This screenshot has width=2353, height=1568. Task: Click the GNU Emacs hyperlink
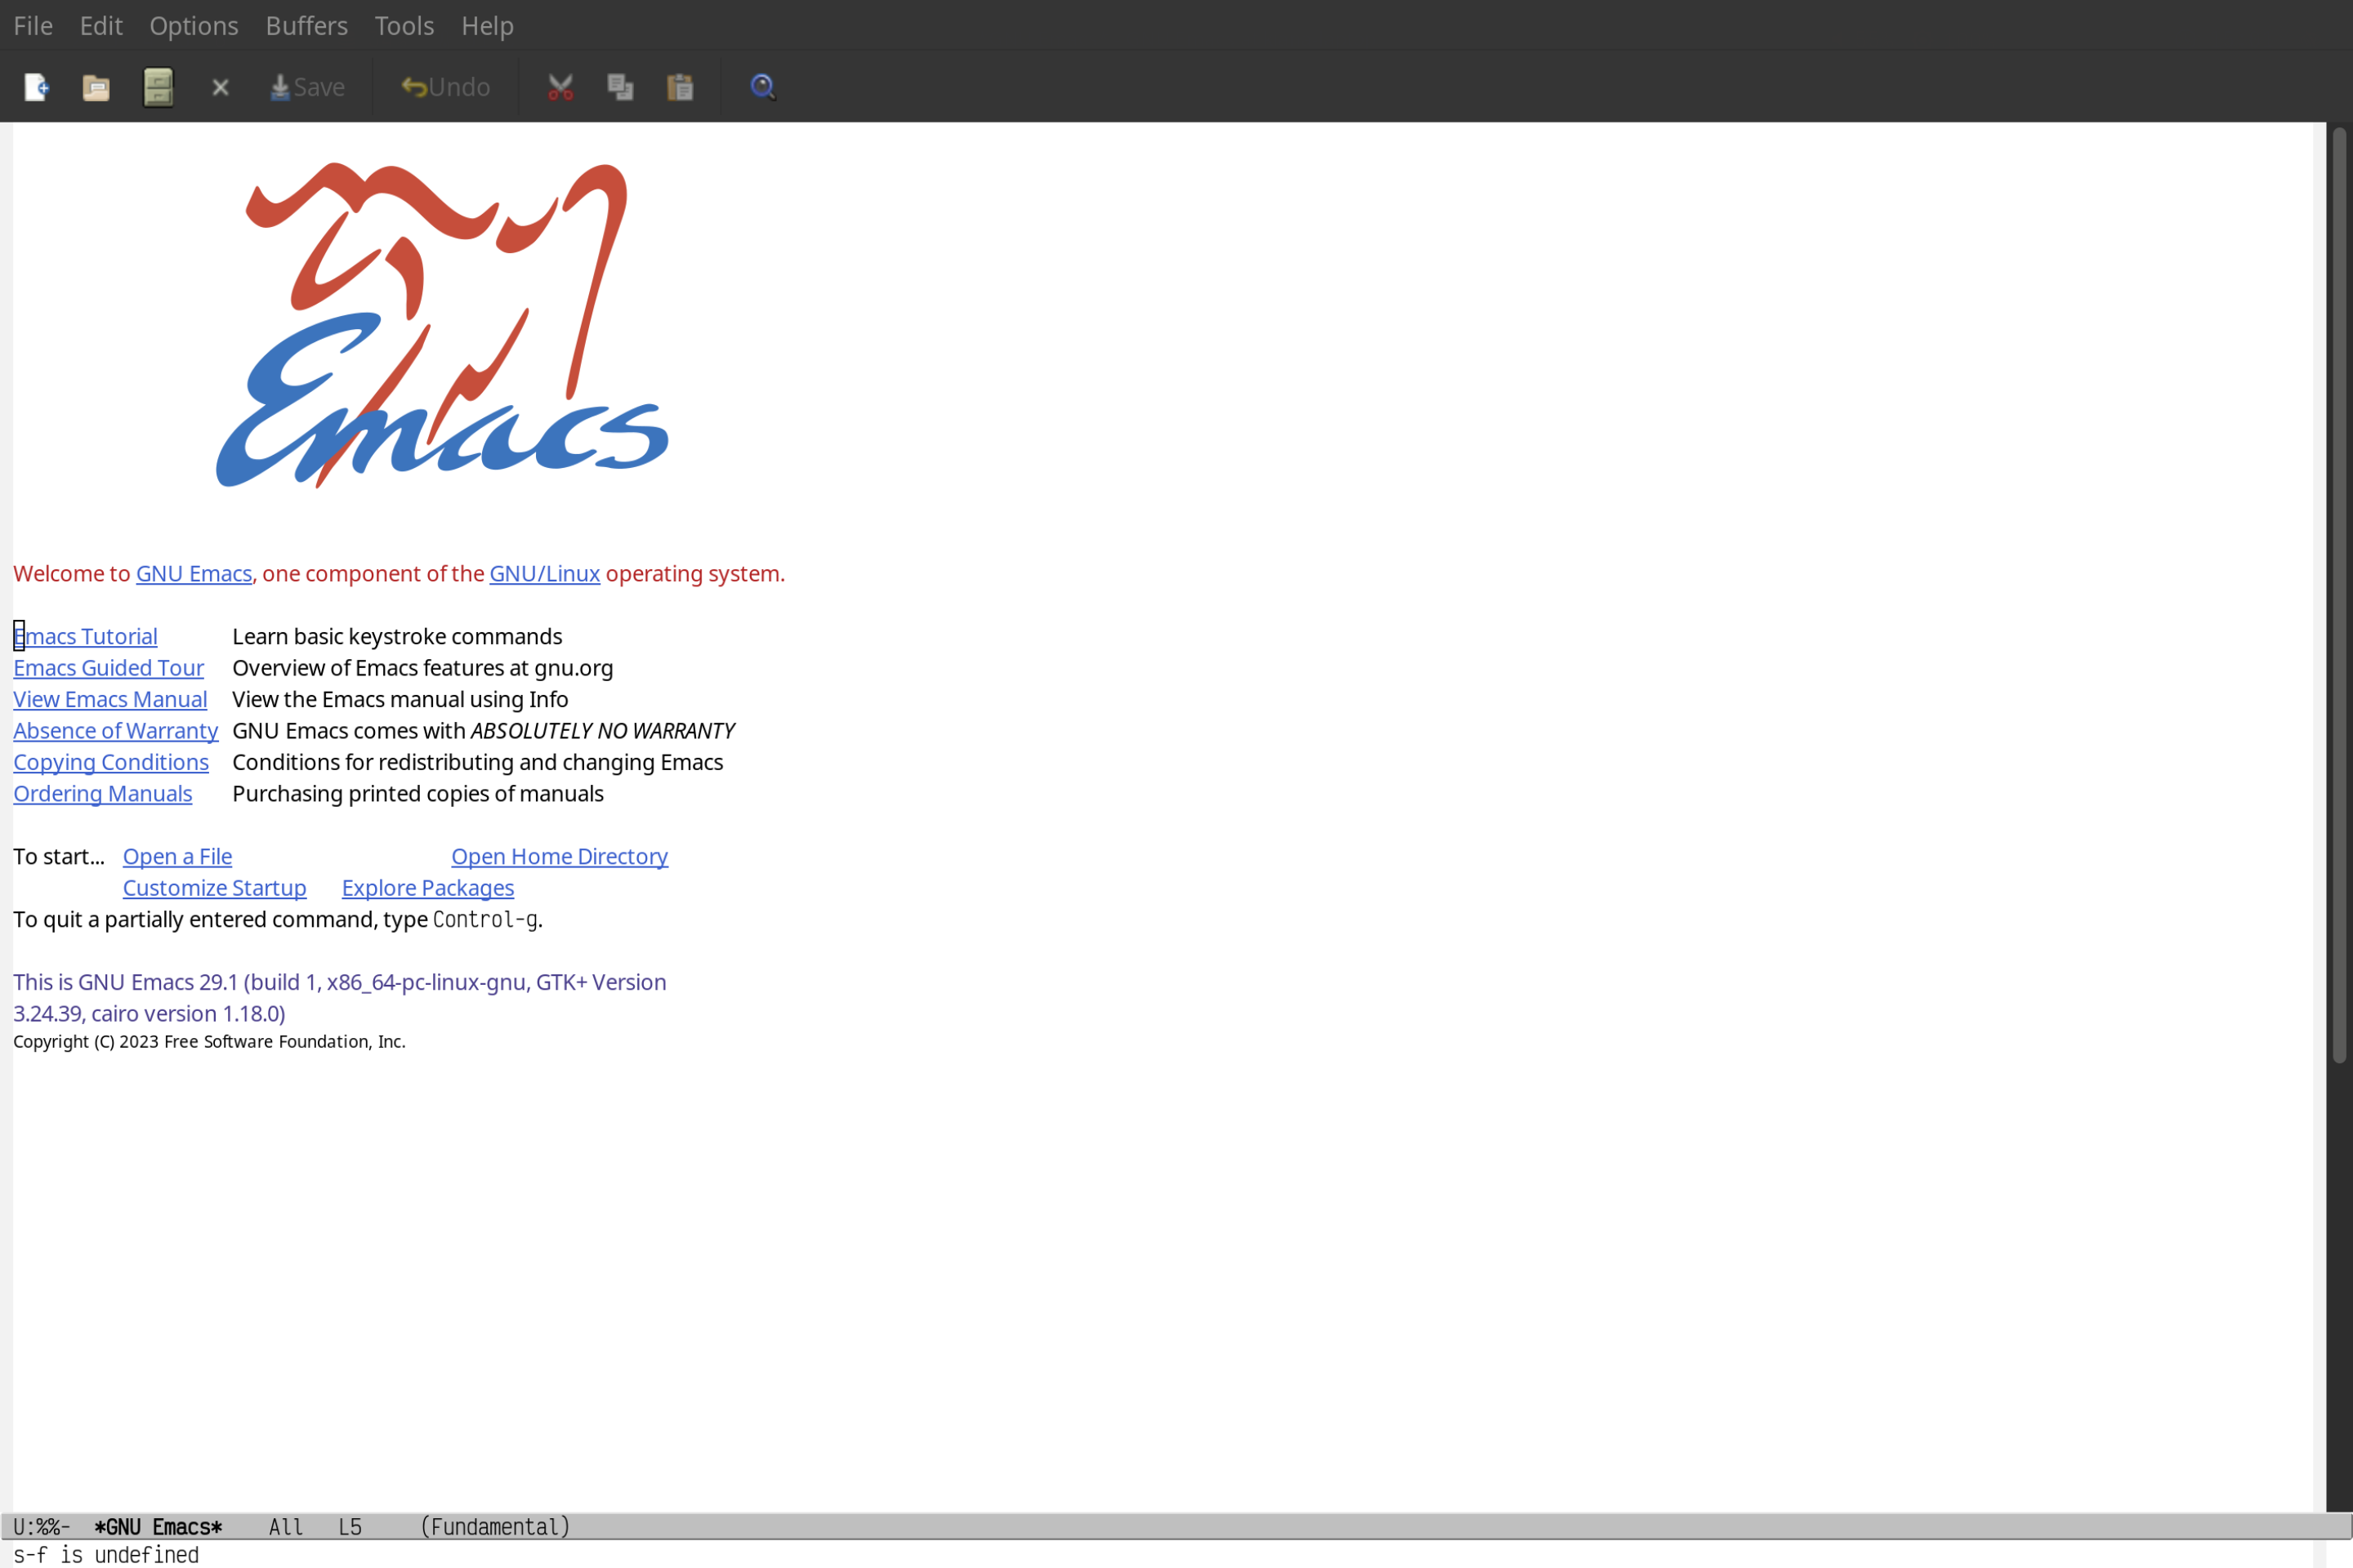pos(193,572)
